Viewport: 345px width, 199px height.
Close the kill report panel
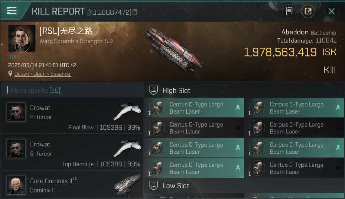(x=331, y=11)
